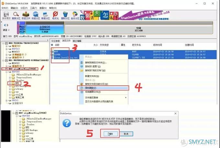Open the 文件扇区跳转 submenu arrow

126,98
